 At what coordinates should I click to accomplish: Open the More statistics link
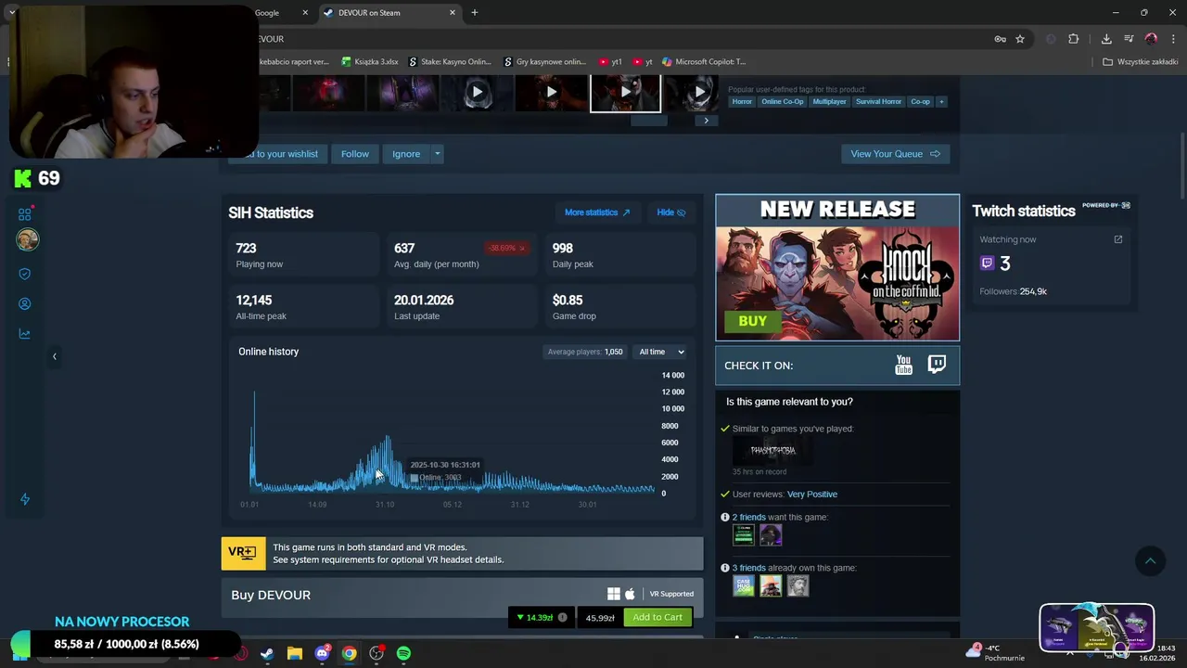[597, 212]
